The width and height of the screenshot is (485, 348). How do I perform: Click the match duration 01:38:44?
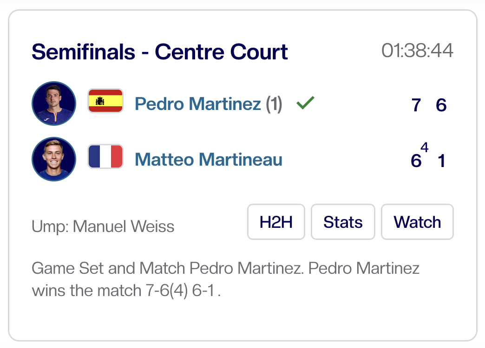tap(417, 51)
